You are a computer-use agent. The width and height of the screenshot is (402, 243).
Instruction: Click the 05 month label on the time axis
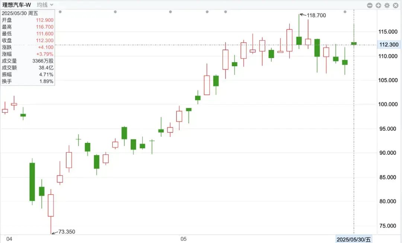click(x=183, y=239)
